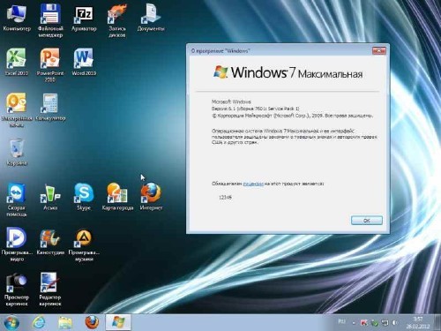Image resolution: width=441 pixels, height=331 pixels.
Task: Select the Аська messenger shortcut
Action: click(x=50, y=197)
